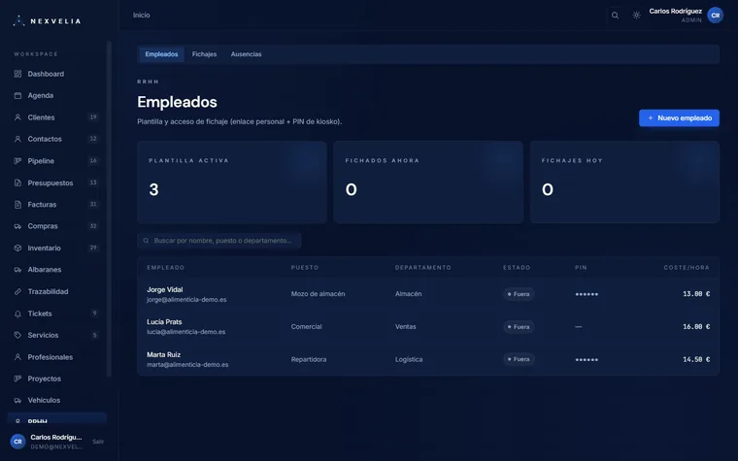738x461 pixels.
Task: Switch to the Ausencias tab
Action: point(246,54)
